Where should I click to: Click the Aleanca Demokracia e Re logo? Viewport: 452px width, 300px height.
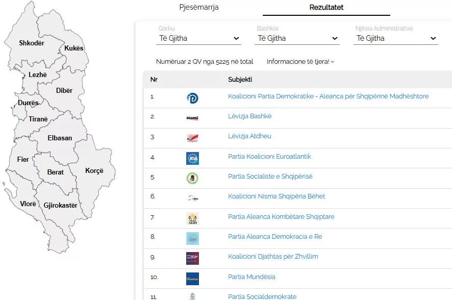click(x=192, y=239)
